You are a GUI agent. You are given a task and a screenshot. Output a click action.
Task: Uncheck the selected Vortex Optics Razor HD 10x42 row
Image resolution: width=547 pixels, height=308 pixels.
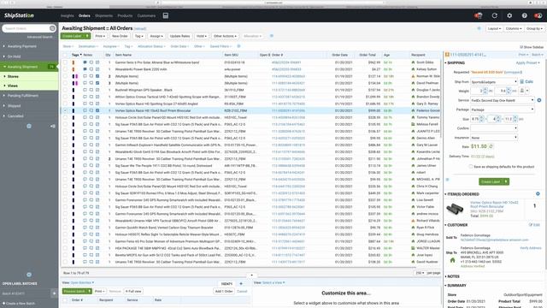(65, 110)
